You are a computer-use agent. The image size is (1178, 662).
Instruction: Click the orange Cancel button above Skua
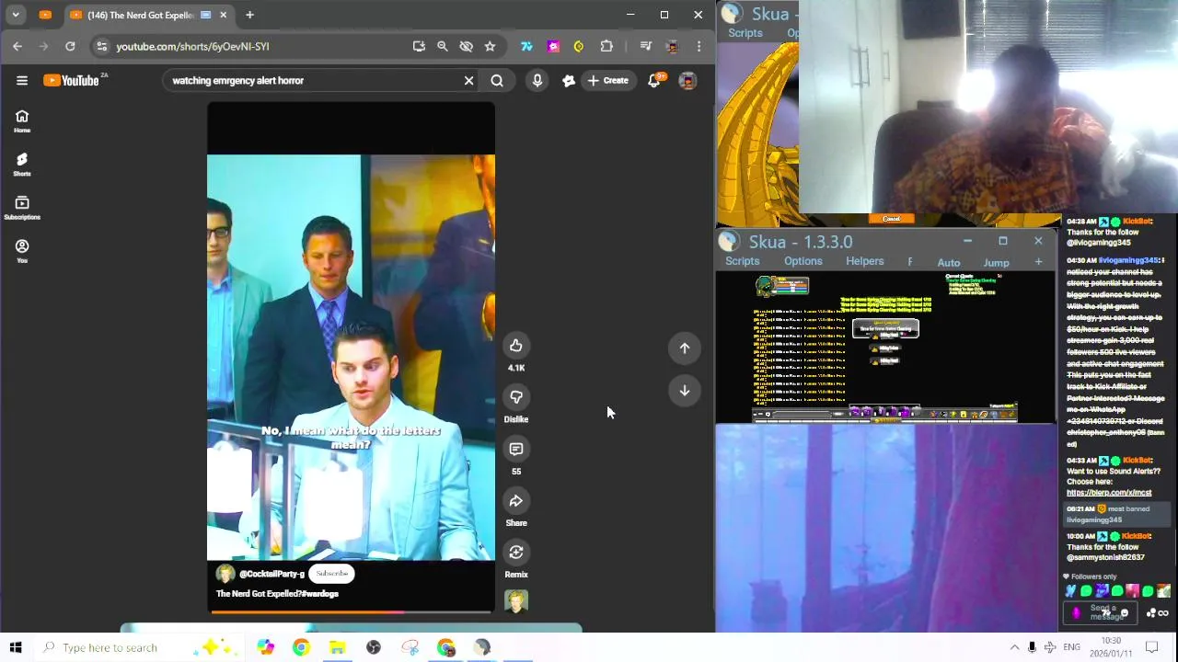click(891, 219)
